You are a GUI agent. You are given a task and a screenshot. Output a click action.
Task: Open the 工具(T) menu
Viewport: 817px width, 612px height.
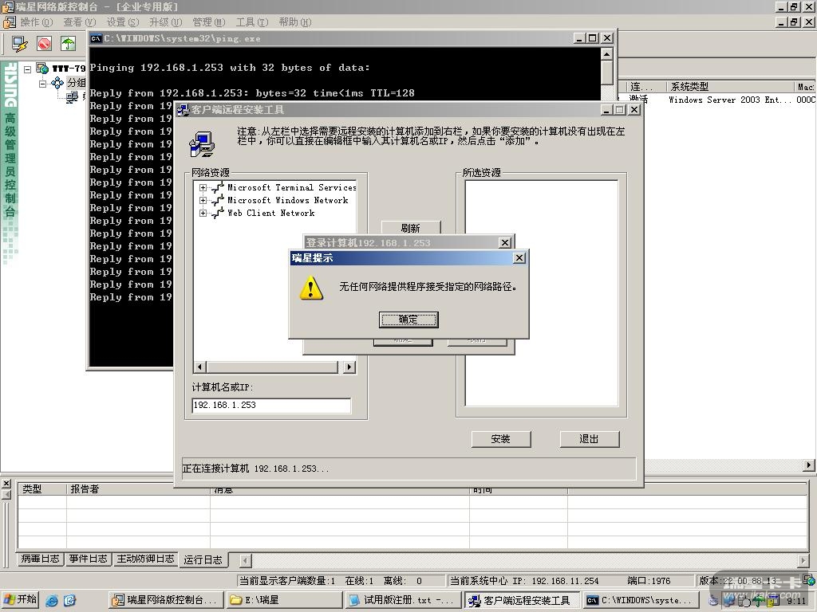[x=252, y=22]
